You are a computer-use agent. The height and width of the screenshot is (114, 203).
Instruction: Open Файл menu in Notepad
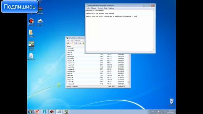coord(88,8)
